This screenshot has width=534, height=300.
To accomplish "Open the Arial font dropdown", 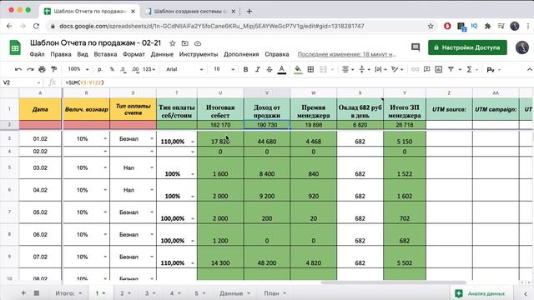I will tap(184, 69).
